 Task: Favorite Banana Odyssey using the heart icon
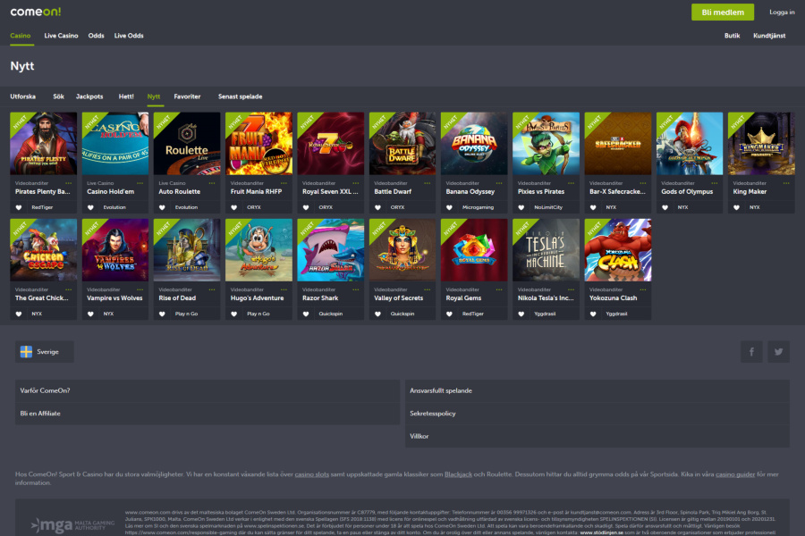pos(449,207)
